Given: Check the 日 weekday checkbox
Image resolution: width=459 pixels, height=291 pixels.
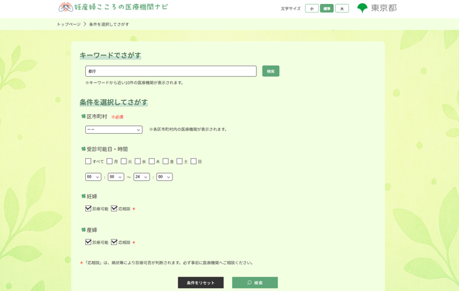Looking at the screenshot, I should (193, 161).
